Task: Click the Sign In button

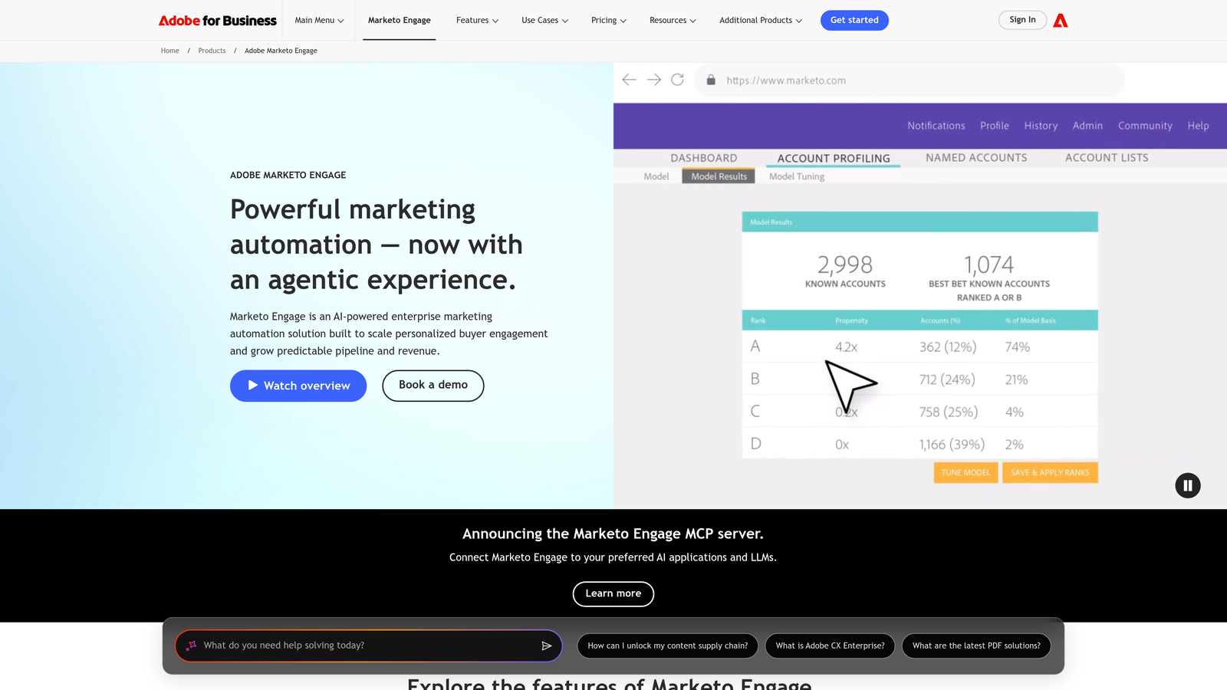Action: [1022, 20]
